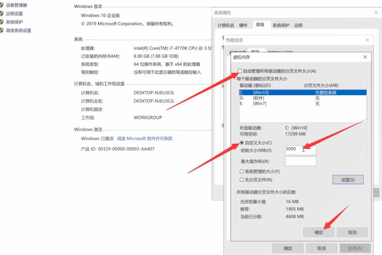Switch to the 远程 tab in 系统属性
382x255 pixels.
pos(298,25)
